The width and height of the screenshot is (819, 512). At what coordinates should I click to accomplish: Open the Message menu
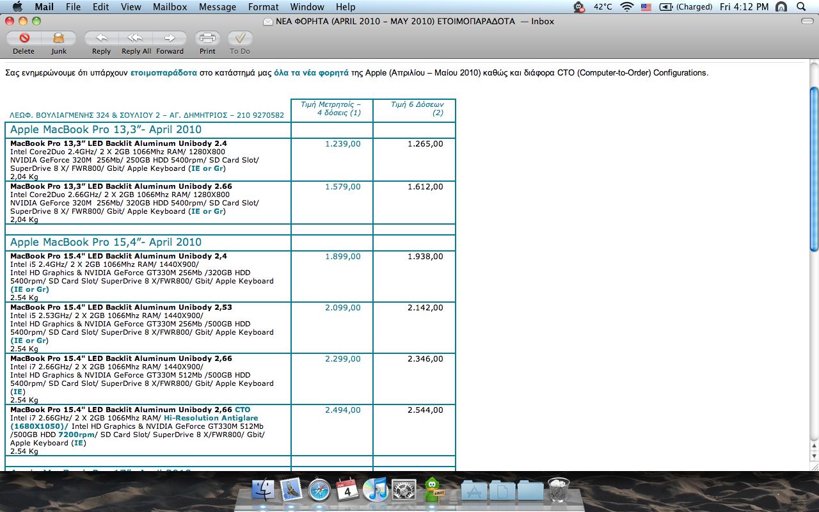tap(218, 6)
